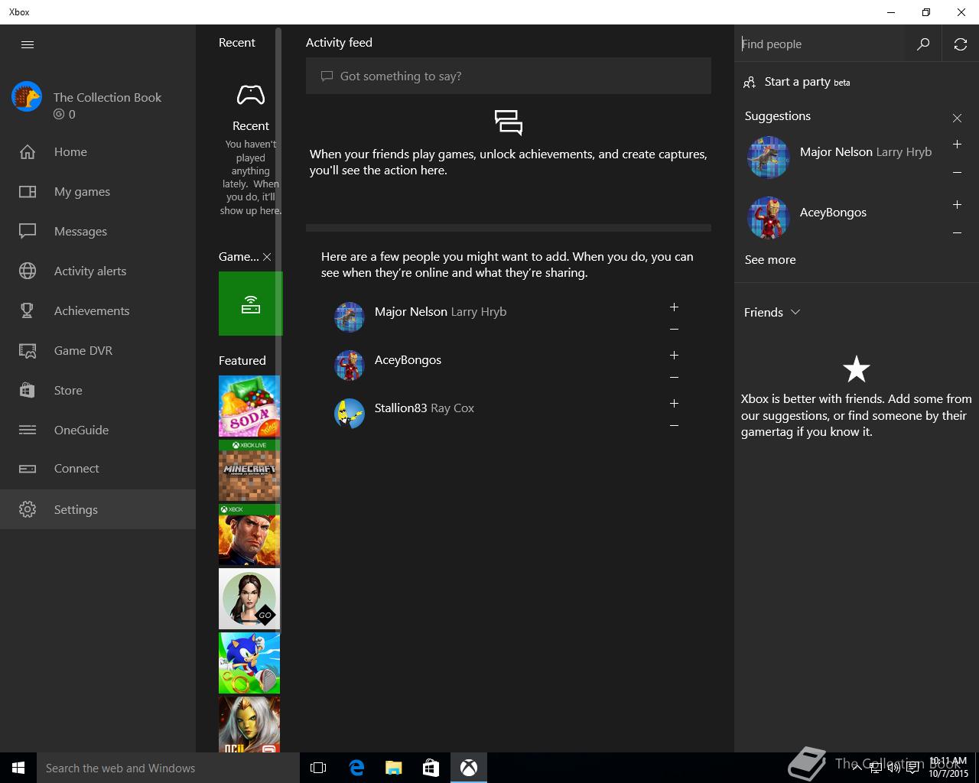Open My games section
Screen dimensions: 979x783
[x=98, y=191]
